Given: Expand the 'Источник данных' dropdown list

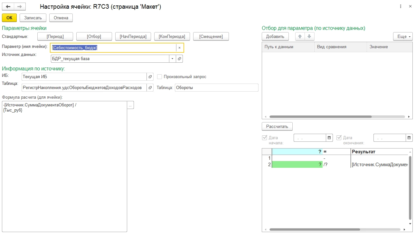Looking at the screenshot, I should coord(172,59).
